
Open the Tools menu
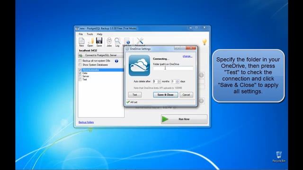click(x=90, y=34)
